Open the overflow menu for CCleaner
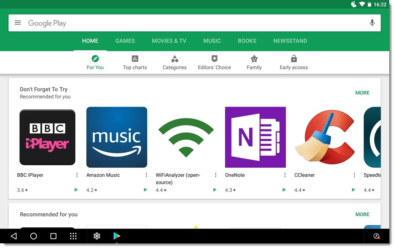 tap(355, 175)
